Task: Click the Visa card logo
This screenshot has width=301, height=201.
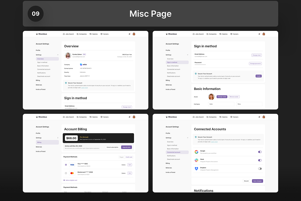Action: point(72,165)
